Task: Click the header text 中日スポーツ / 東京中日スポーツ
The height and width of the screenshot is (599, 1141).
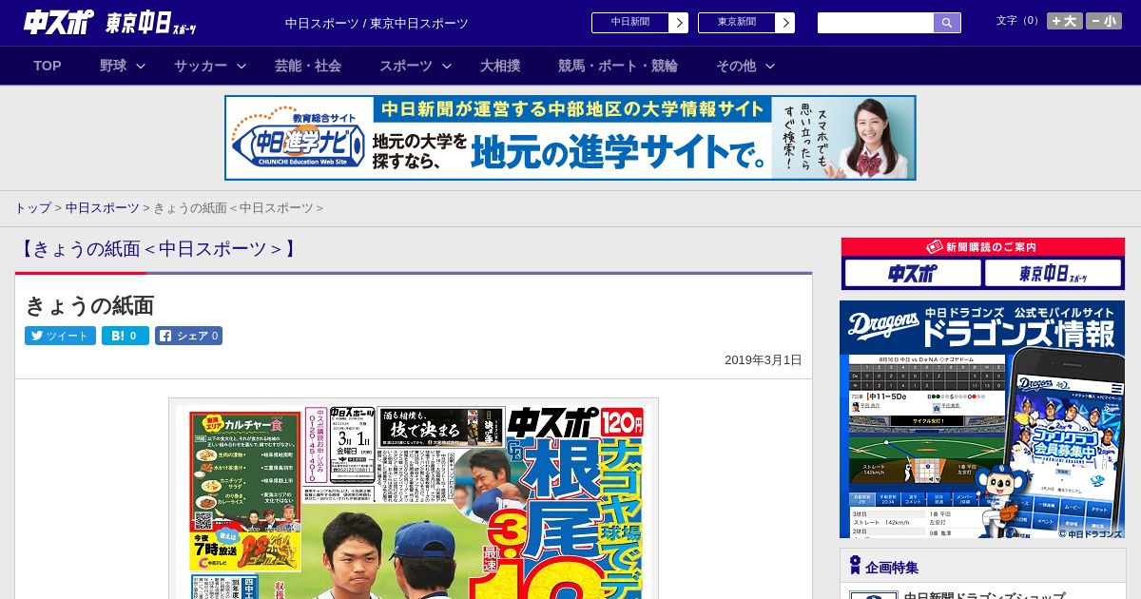Action: point(377,24)
